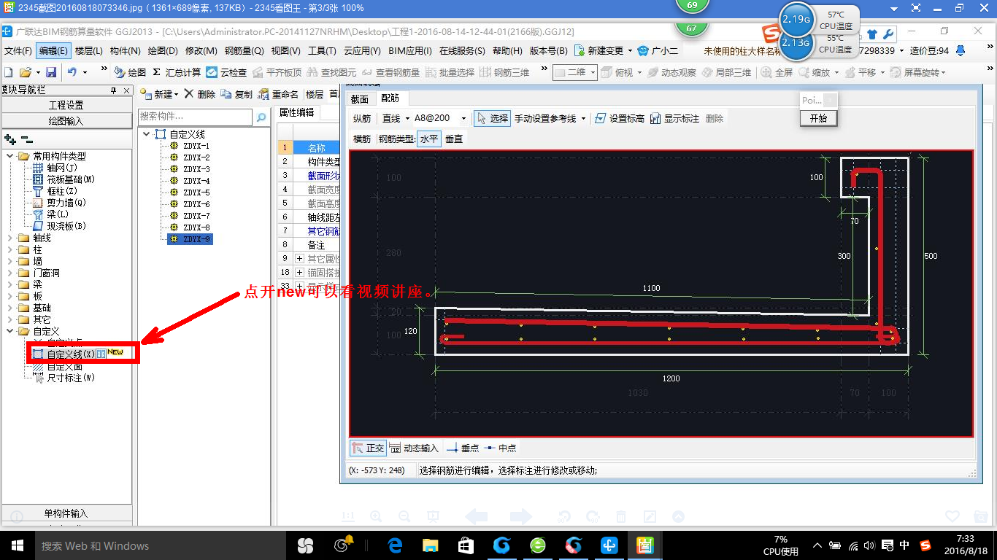The width and height of the screenshot is (997, 560).
Task: Toggle 中点 midpoint snap
Action: point(501,448)
